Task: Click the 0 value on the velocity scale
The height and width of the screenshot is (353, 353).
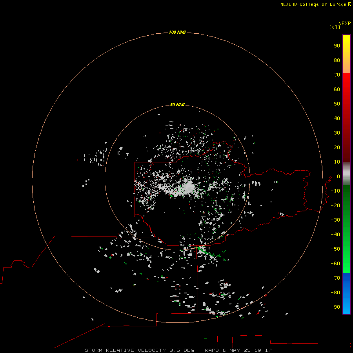Action: 338,176
